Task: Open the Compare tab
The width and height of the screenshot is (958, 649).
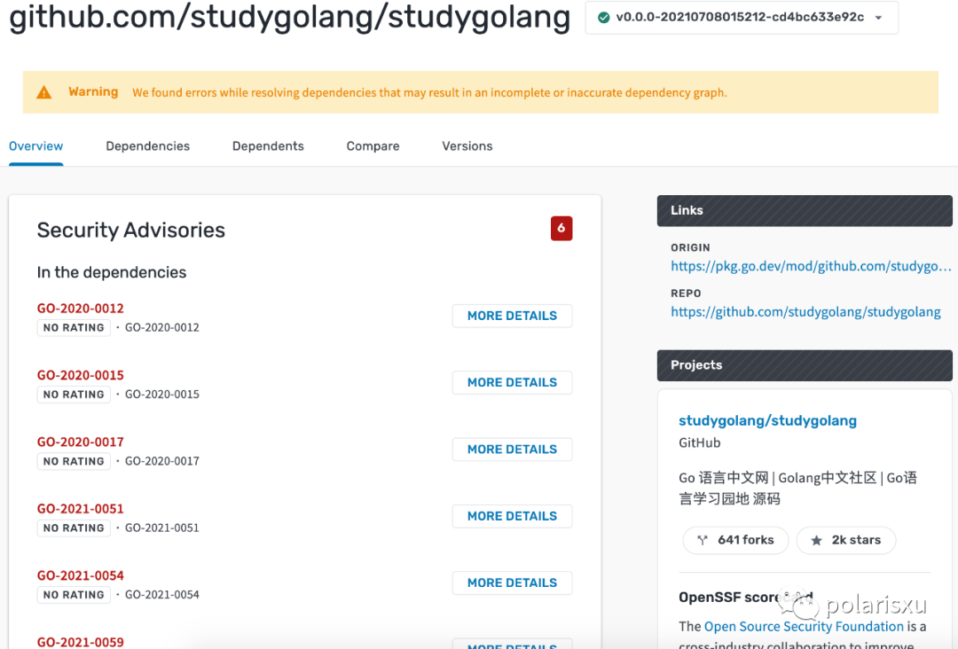Action: coord(373,146)
